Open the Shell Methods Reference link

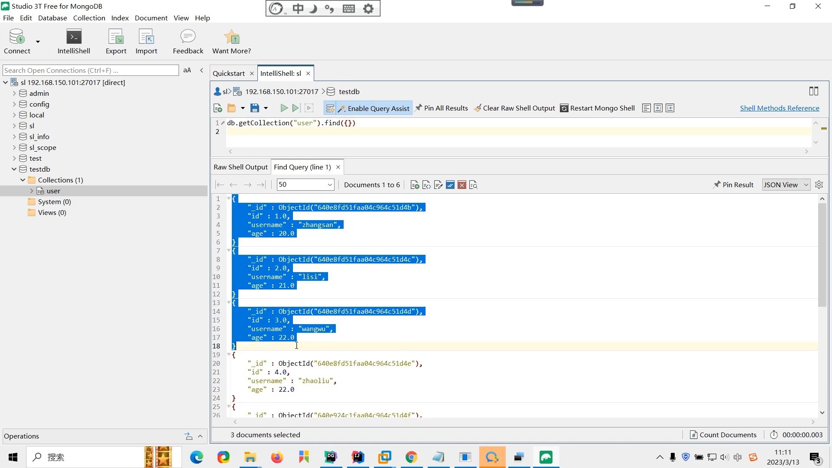point(780,108)
